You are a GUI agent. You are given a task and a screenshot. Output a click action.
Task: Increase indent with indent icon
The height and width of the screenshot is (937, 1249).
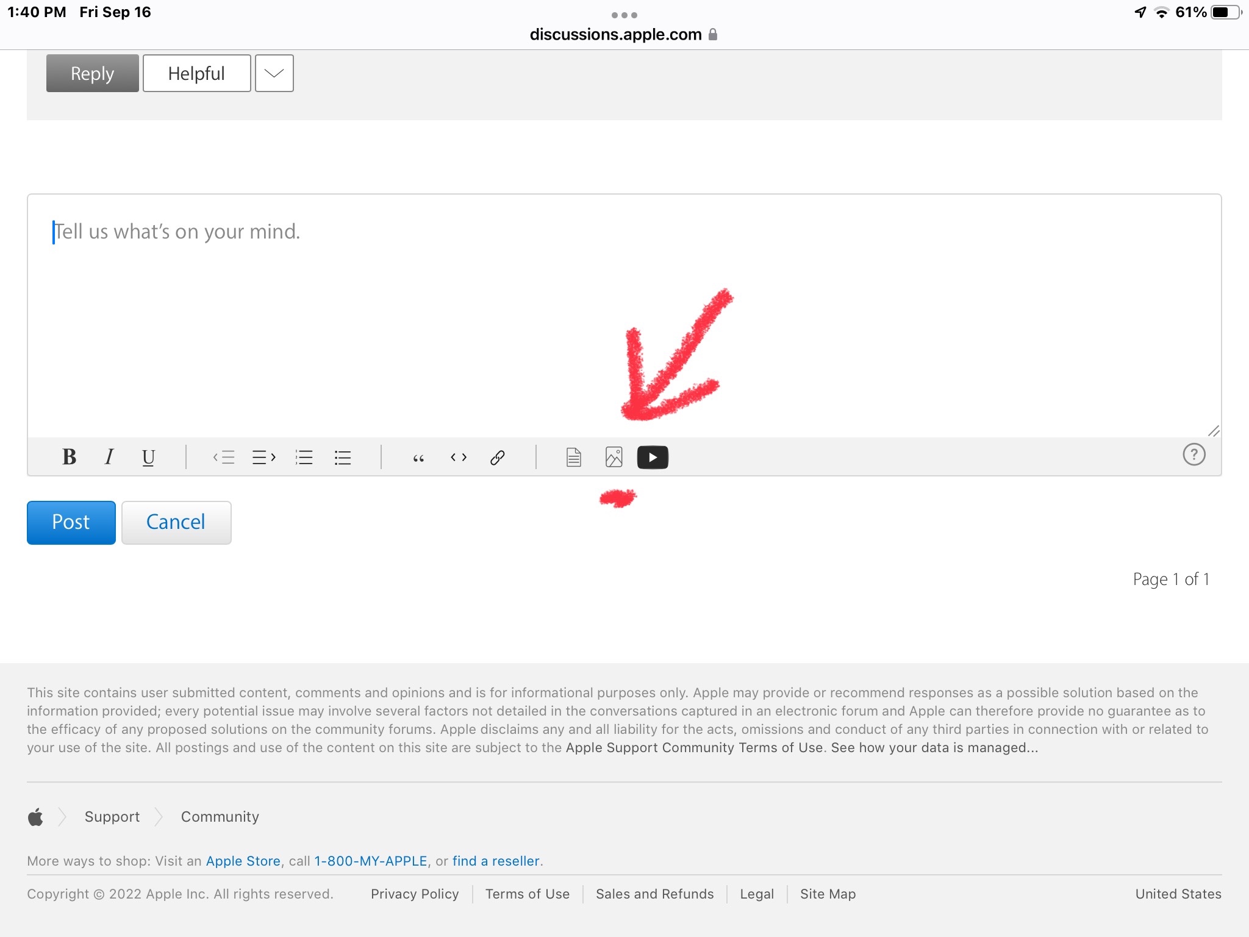(263, 457)
